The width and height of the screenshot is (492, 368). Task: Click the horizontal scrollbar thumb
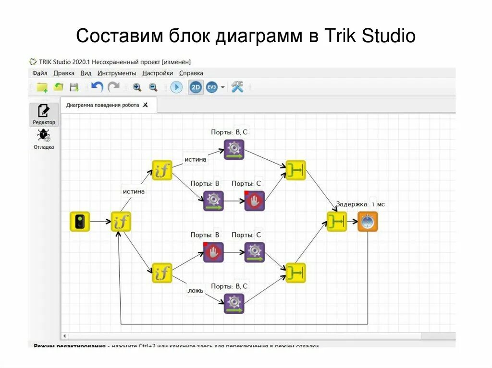tap(245, 336)
